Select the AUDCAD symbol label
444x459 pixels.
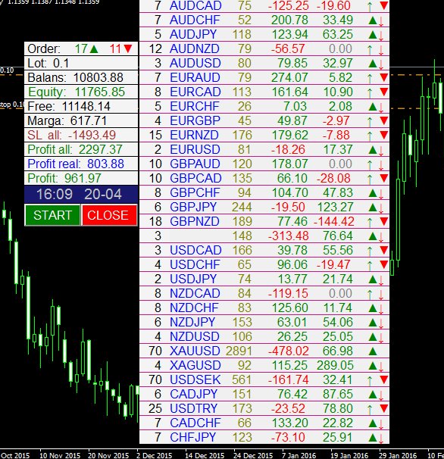(x=195, y=5)
